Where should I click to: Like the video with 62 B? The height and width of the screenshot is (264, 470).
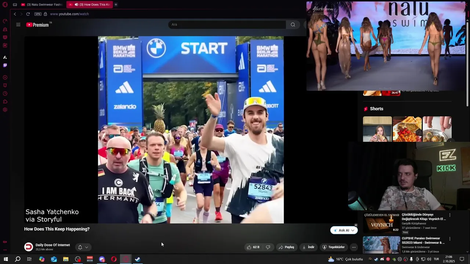coord(253,247)
